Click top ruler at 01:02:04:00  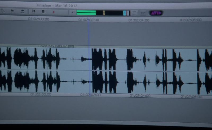[x=139, y=20]
